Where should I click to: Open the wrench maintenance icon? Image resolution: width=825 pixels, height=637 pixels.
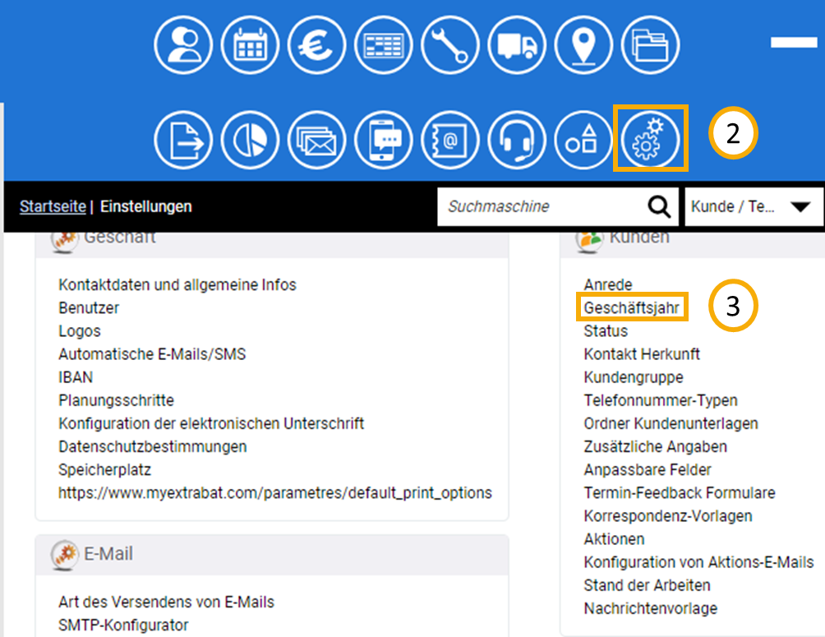point(450,44)
